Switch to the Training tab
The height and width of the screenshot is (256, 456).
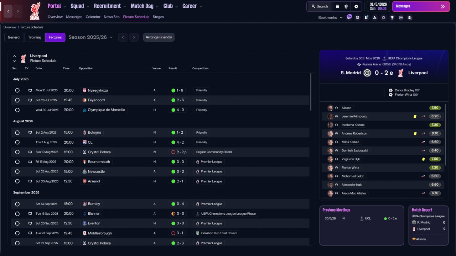pos(35,37)
